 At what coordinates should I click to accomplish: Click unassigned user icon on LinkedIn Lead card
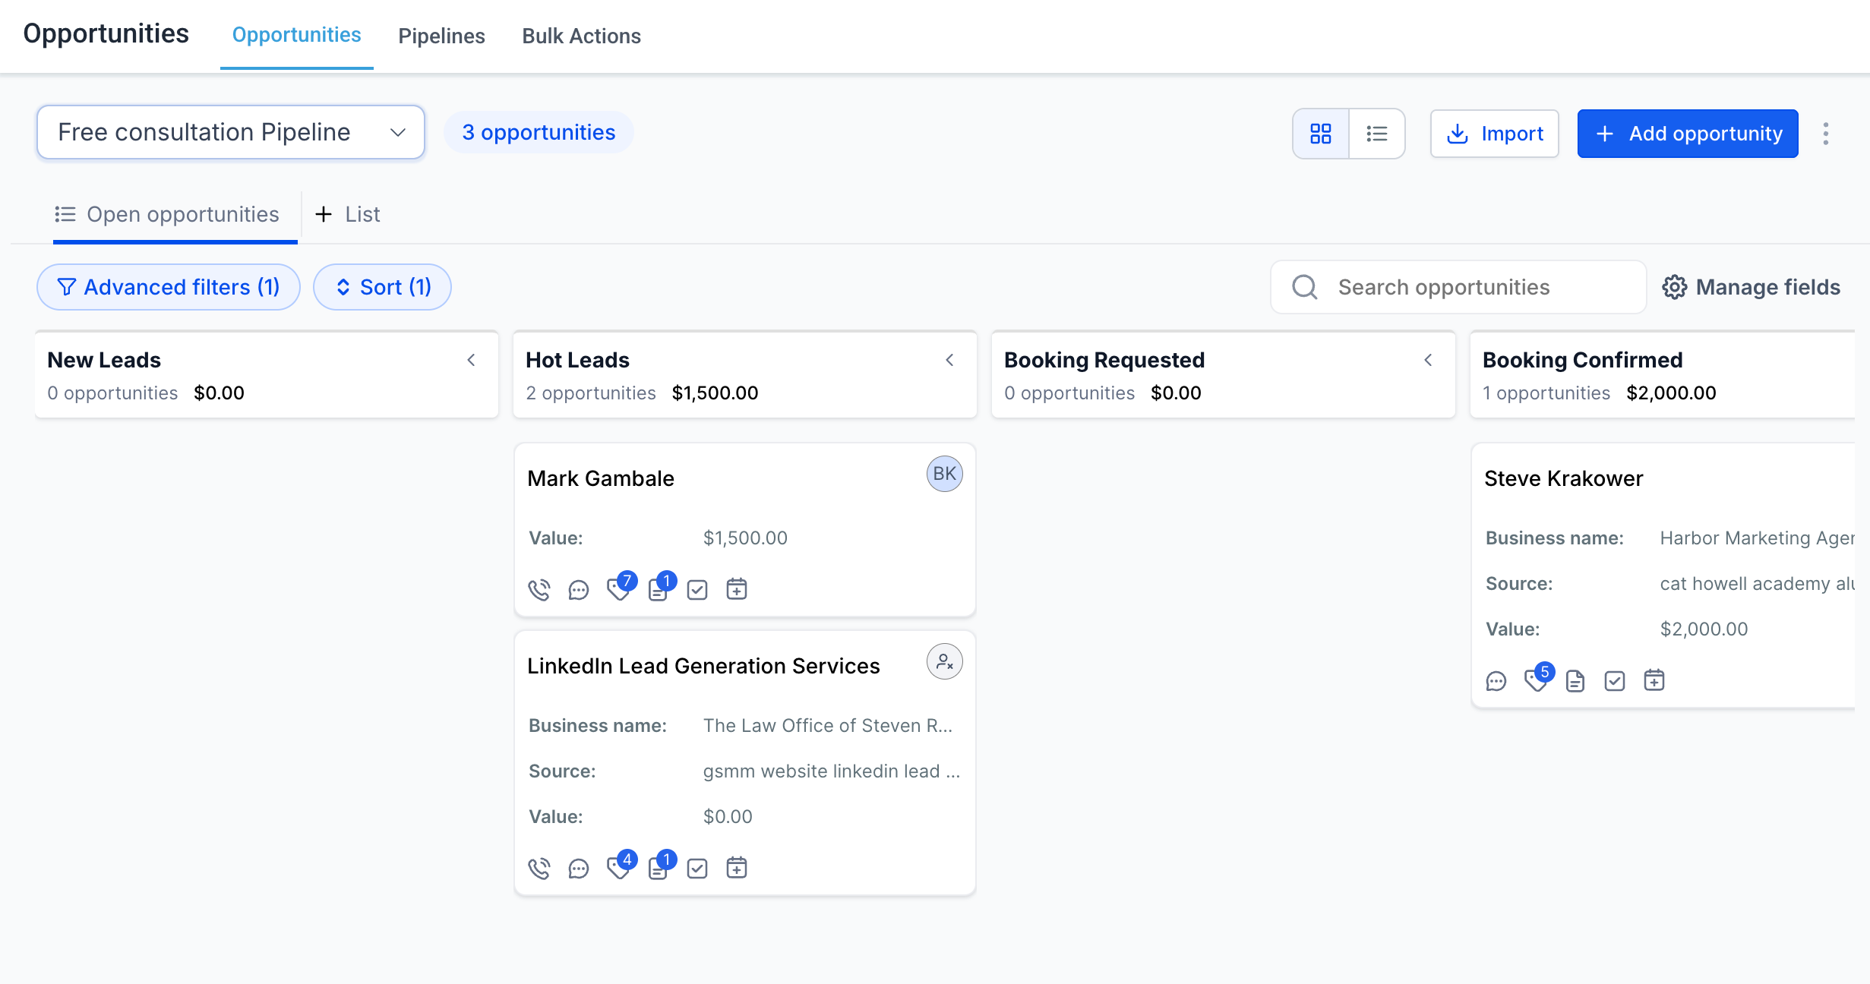coord(945,661)
